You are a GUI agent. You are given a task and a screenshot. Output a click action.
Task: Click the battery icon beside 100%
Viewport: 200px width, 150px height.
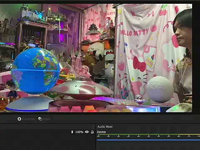(72, 132)
